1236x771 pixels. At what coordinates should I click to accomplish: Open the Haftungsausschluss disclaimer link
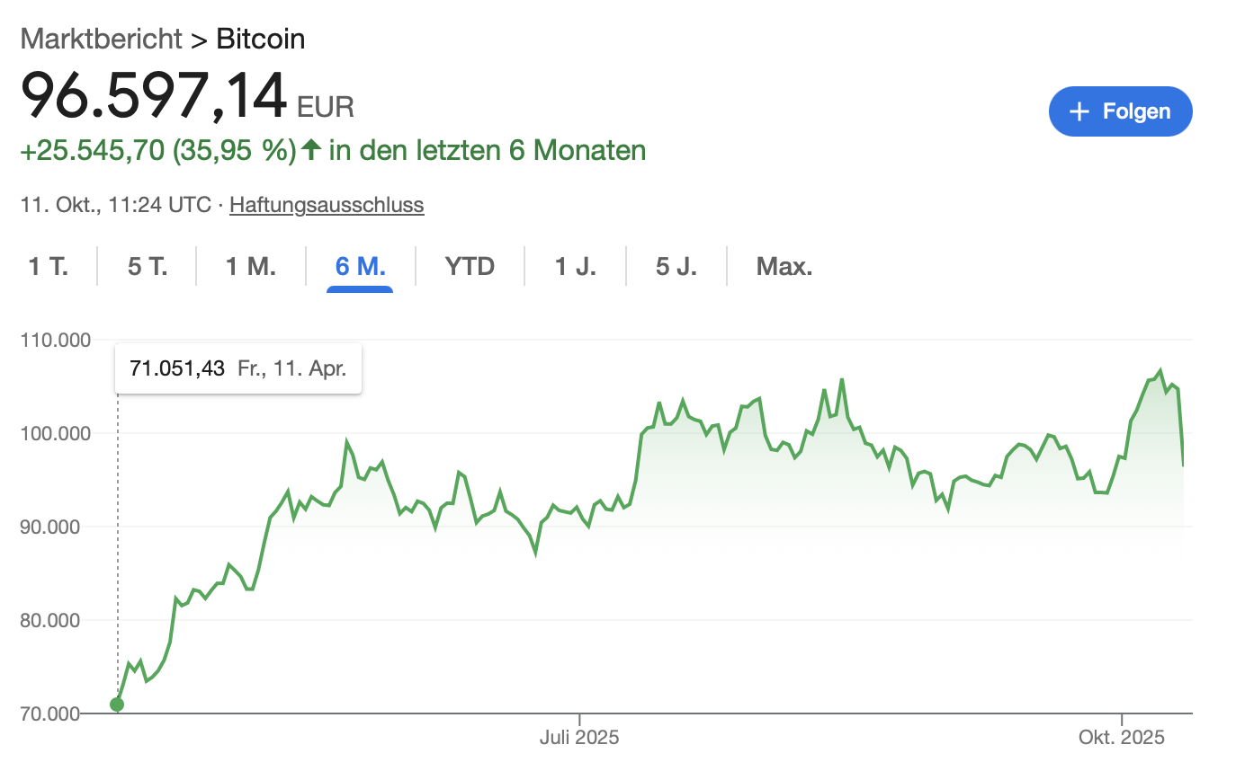point(327,205)
